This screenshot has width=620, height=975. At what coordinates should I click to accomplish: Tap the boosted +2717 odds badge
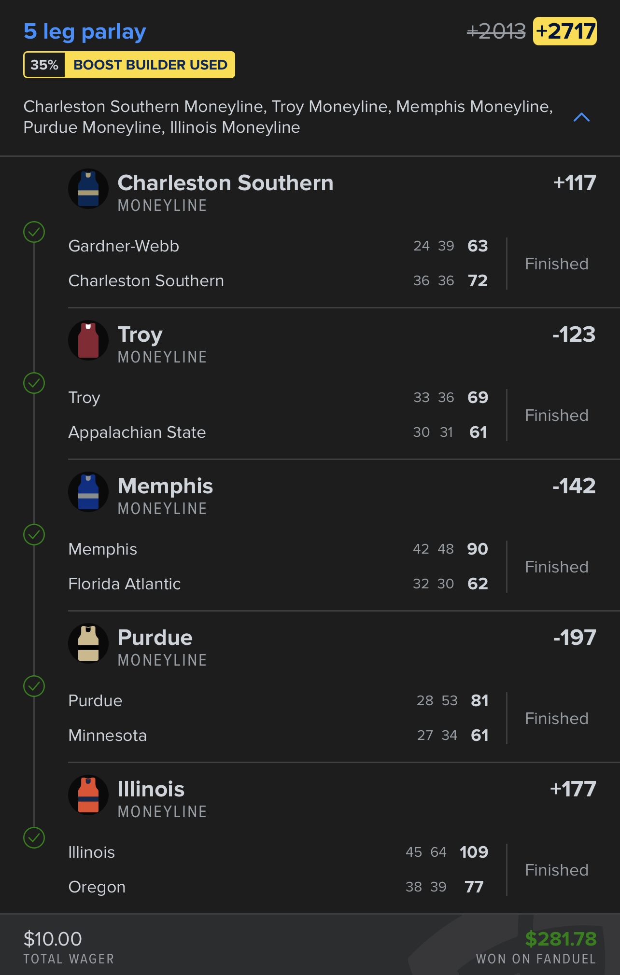click(565, 31)
